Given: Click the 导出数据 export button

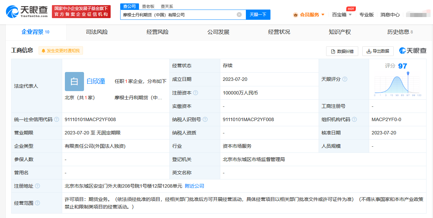Looking at the screenshot, I should [x=378, y=51].
